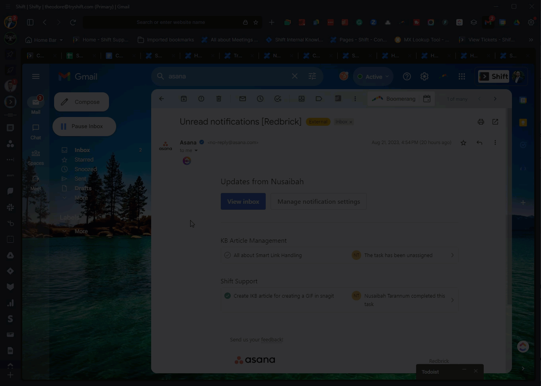Screen dimensions: 541x386
Task: Open the 'MX Lookup Tool' bookmark
Action: [422, 40]
